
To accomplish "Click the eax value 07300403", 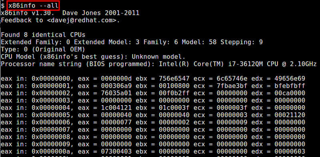I will (116, 151).
